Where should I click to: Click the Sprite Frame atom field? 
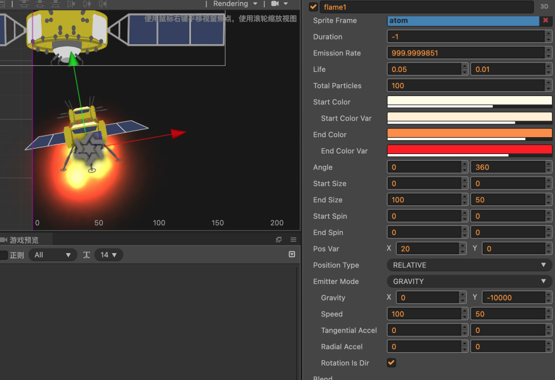[463, 21]
